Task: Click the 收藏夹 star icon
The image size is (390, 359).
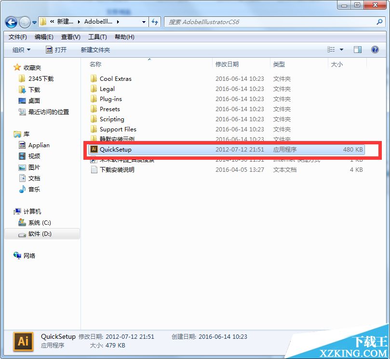Action: pos(17,67)
